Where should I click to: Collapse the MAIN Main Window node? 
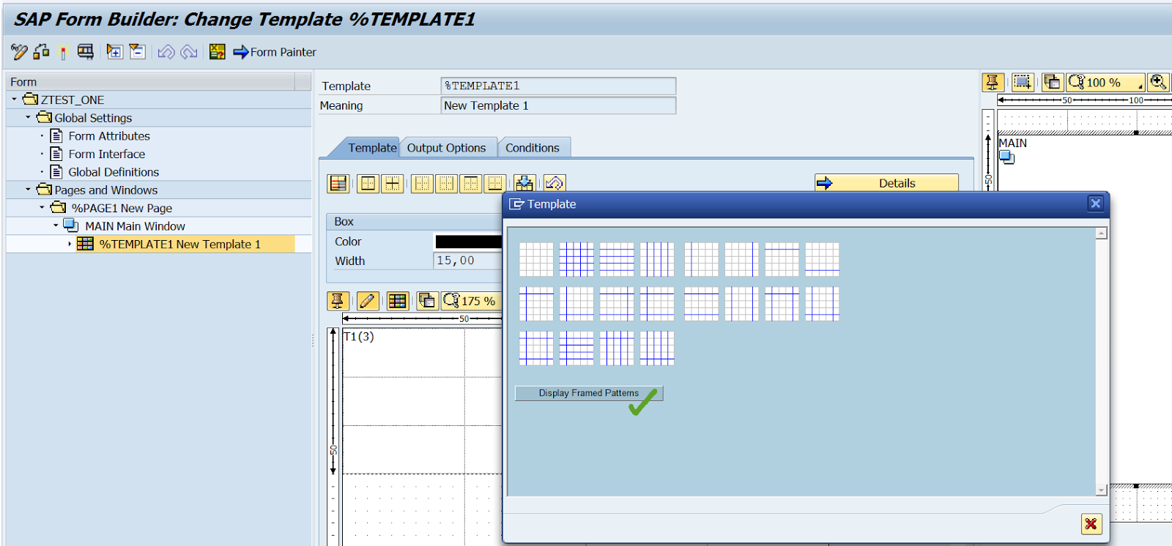click(56, 225)
